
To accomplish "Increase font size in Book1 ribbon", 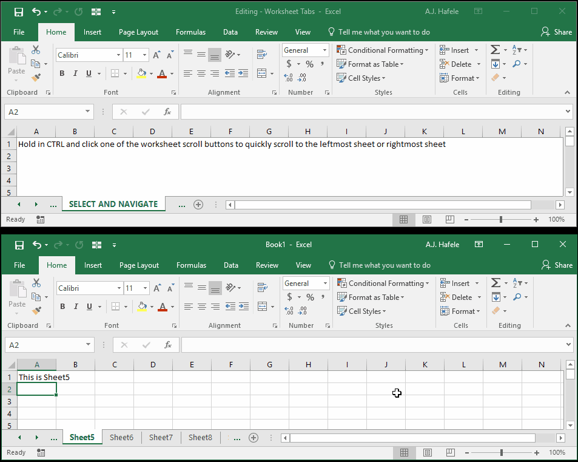I will click(157, 288).
